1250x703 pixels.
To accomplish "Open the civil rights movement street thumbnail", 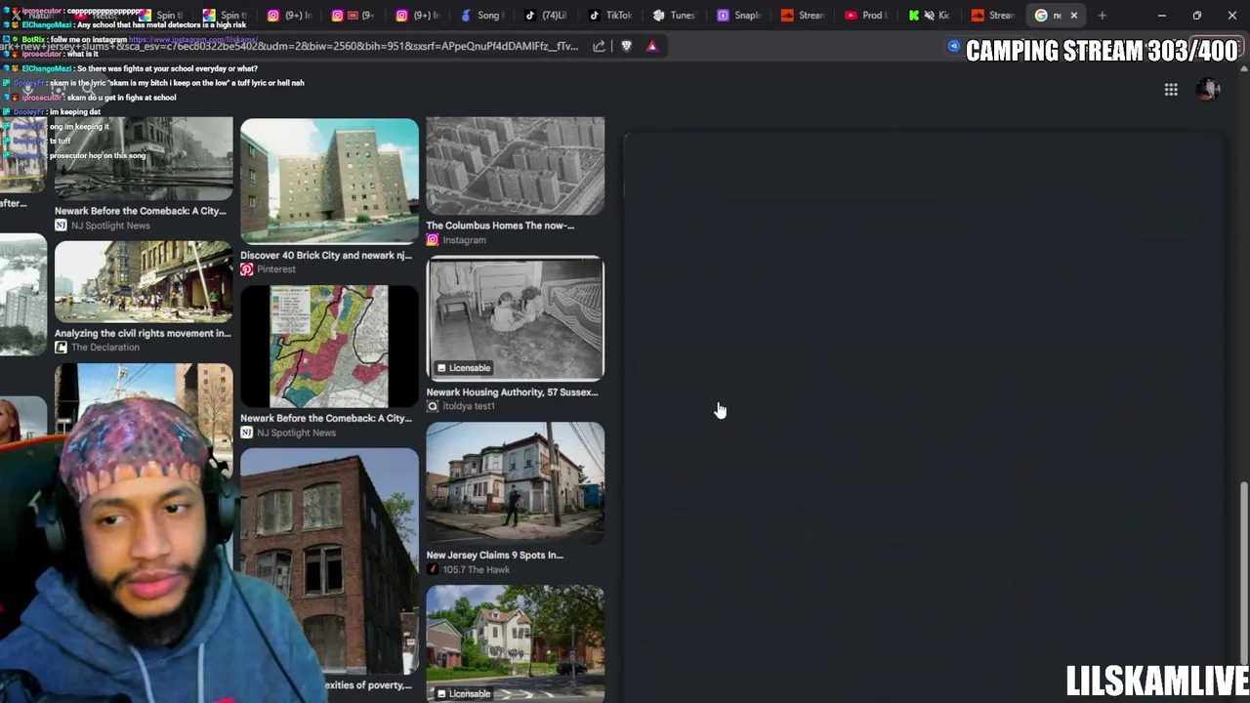I will coord(144,281).
